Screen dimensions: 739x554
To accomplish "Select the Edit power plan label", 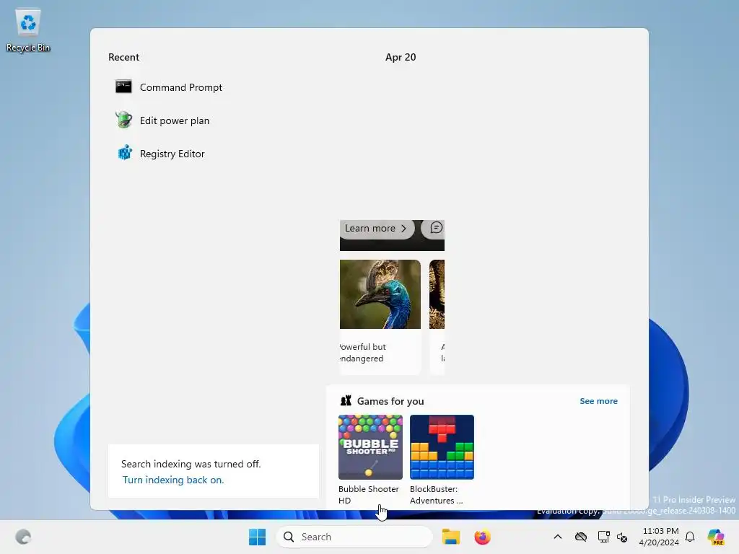I will point(175,120).
